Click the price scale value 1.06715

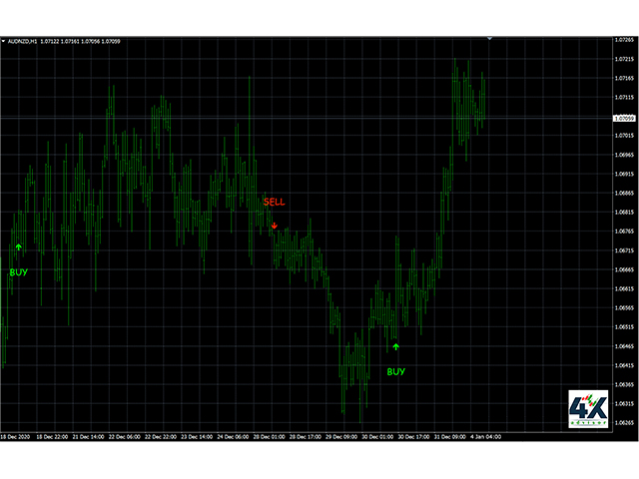pyautogui.click(x=624, y=250)
